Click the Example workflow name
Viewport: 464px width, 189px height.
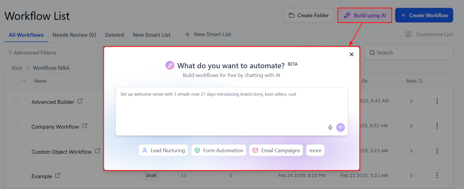[x=42, y=176]
